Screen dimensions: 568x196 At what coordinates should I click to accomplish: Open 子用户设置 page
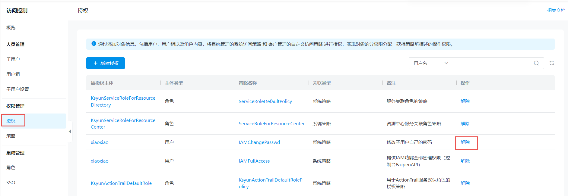pyautogui.click(x=17, y=89)
